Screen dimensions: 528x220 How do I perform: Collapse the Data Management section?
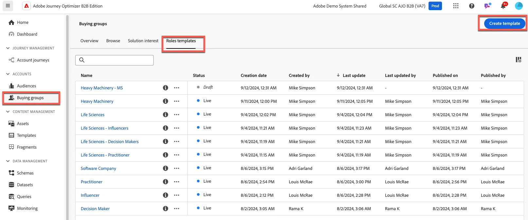(x=8, y=161)
